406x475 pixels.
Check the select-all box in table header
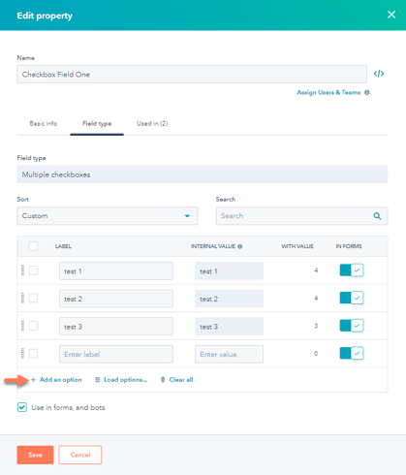tap(33, 246)
